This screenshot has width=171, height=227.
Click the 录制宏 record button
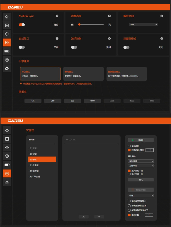pos(141,140)
